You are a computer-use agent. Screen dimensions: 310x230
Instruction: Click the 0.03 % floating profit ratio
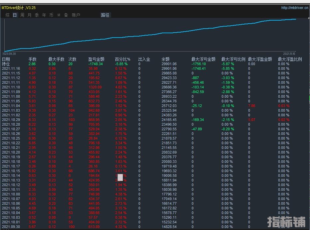click(x=284, y=106)
